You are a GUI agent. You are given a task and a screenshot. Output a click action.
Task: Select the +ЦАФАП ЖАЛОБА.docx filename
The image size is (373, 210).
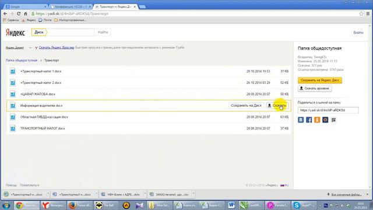click(x=37, y=94)
